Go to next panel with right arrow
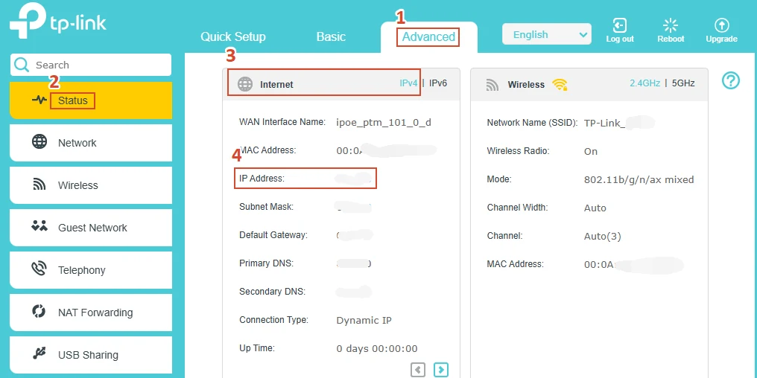 point(441,370)
